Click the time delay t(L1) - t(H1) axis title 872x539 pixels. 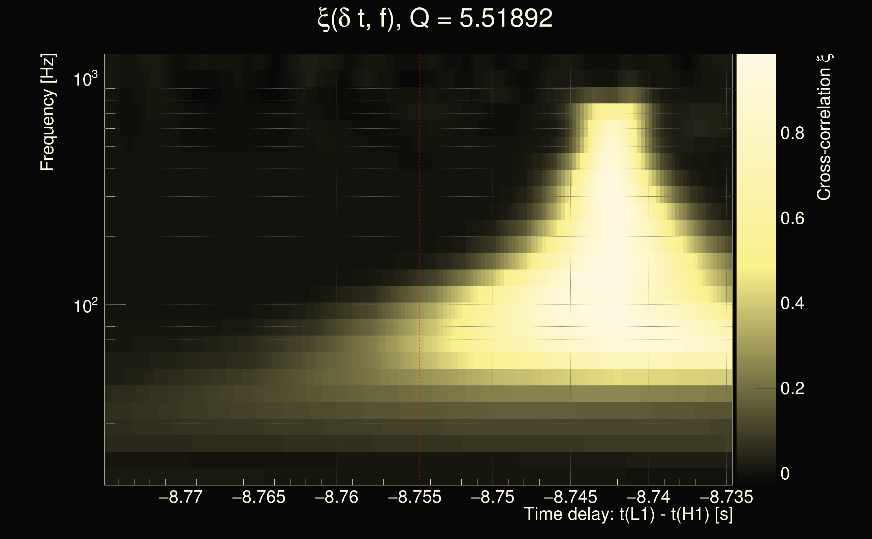[628, 514]
